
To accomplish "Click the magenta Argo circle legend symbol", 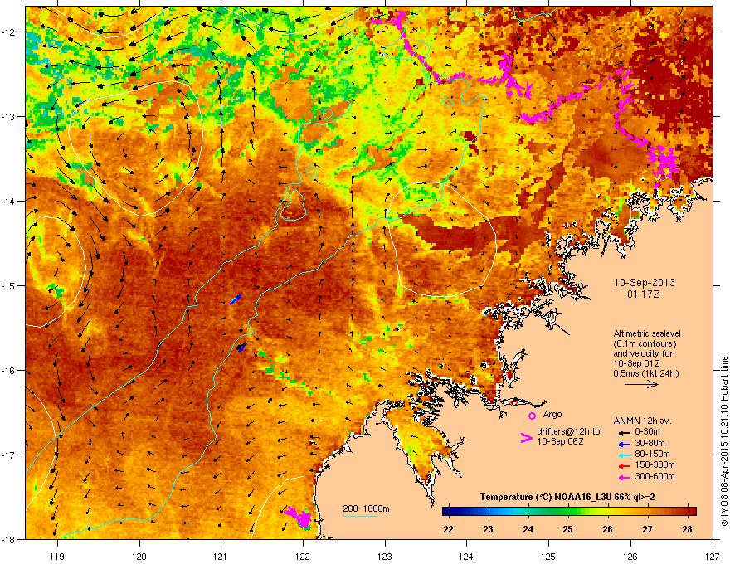I will [532, 416].
